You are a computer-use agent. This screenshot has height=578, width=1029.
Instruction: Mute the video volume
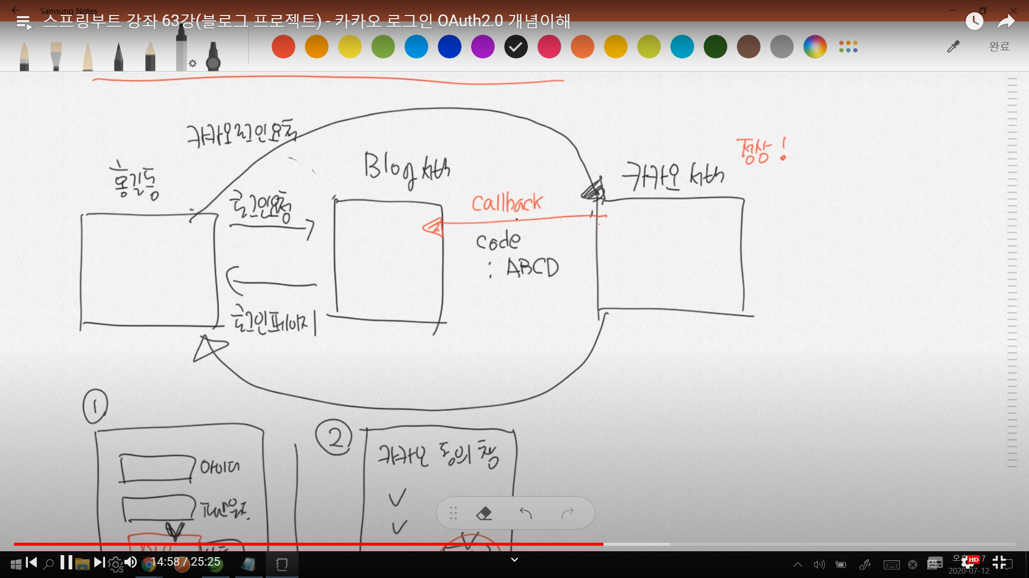click(x=131, y=562)
